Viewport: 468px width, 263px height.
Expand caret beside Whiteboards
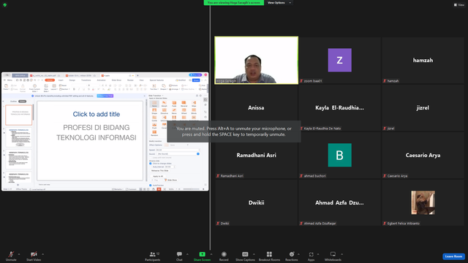point(341,254)
